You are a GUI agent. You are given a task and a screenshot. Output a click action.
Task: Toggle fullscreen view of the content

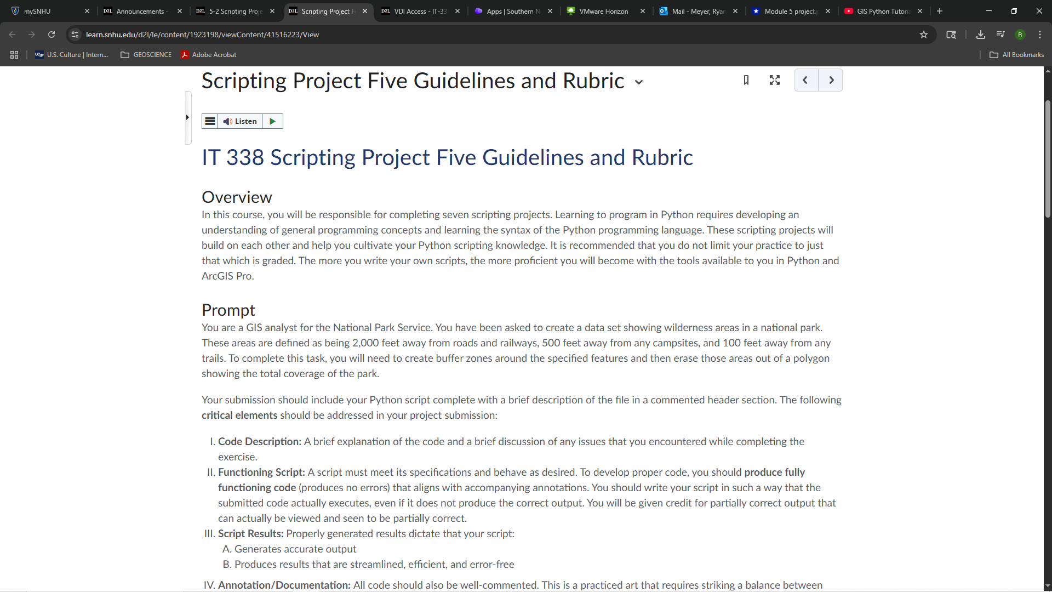coord(774,80)
